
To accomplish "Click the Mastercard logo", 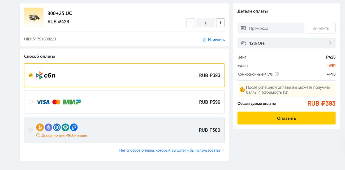I will pyautogui.click(x=56, y=102).
